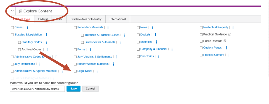269x104 pixels.
Task: Enable the Jury Instructions checkbox
Action: pyautogui.click(x=12, y=64)
